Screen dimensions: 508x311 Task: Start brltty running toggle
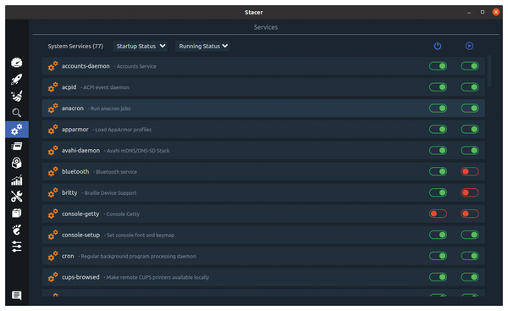[x=470, y=192]
